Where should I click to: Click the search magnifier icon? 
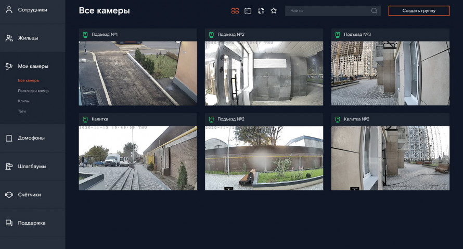(x=374, y=11)
